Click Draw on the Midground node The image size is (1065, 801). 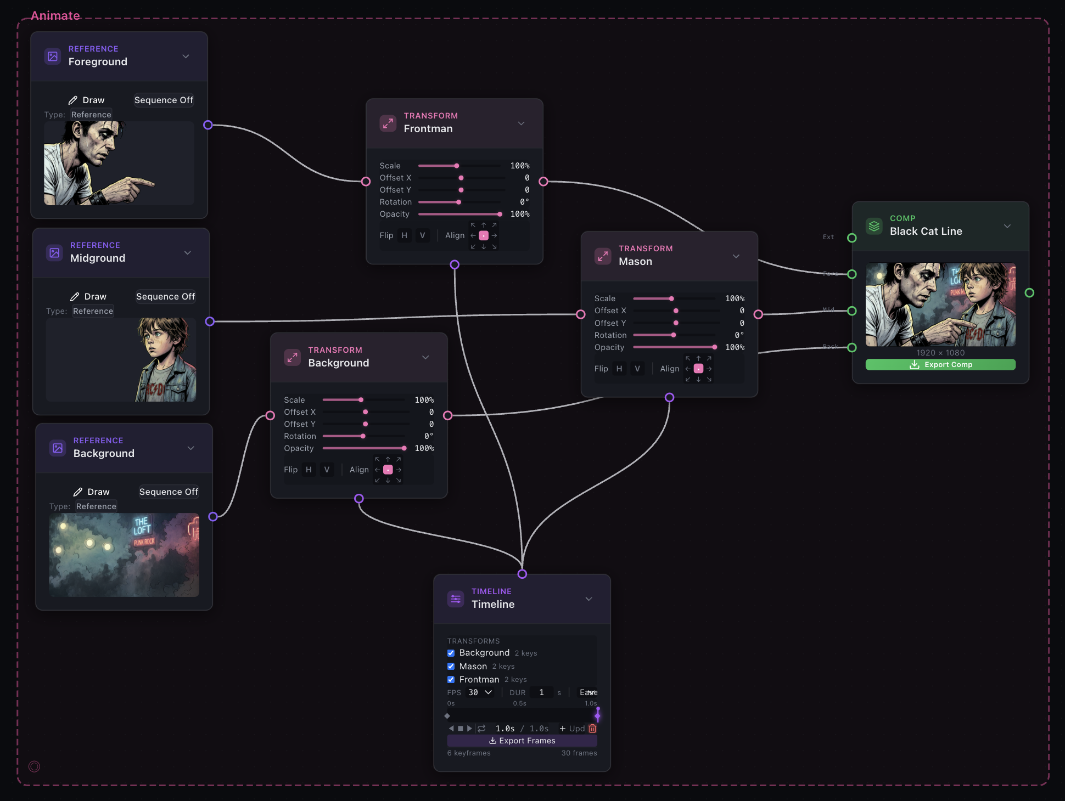pos(88,296)
